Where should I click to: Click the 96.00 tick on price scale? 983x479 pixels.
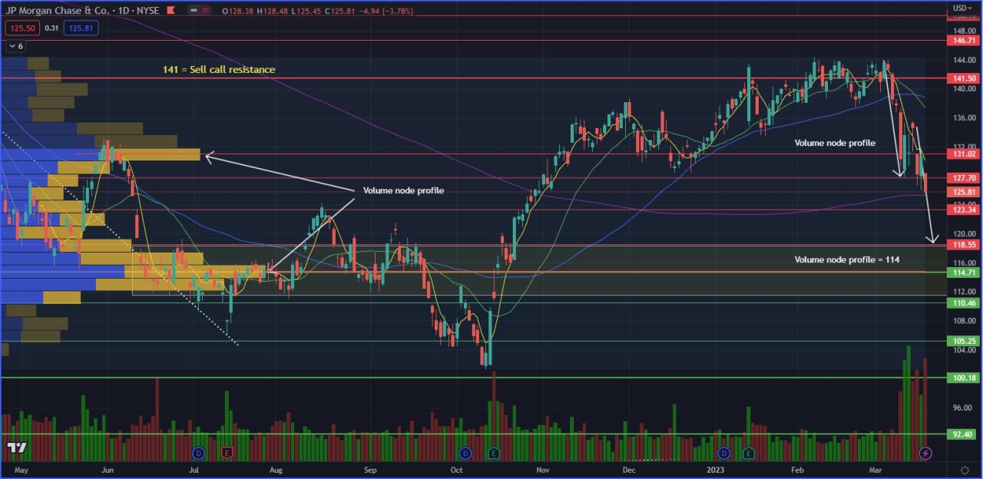tap(964, 408)
